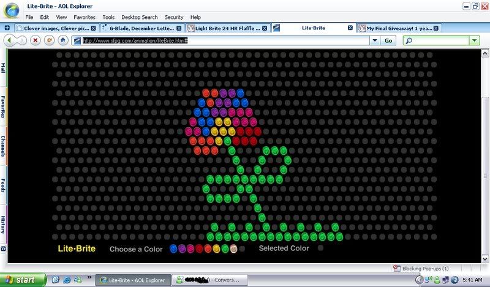Click the vertical scrollbar thumb
490x287 pixels.
485,176
